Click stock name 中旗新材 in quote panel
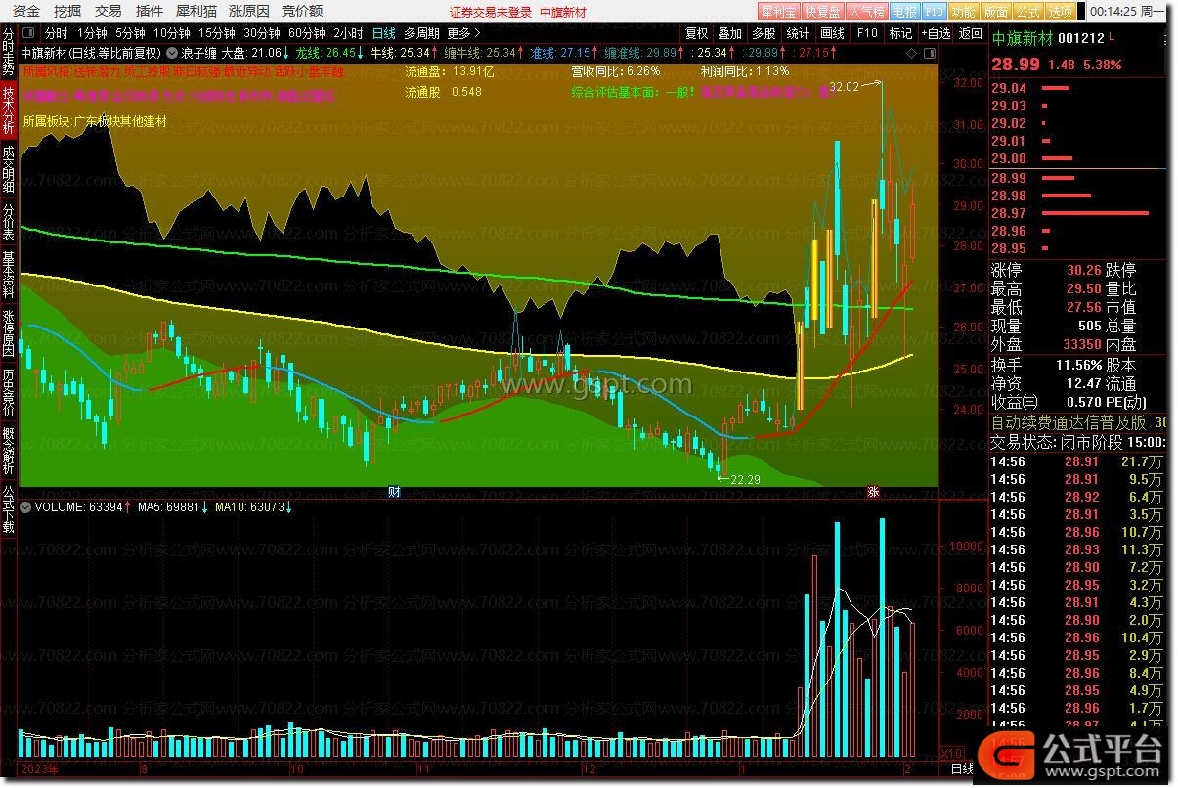Image resolution: width=1178 pixels, height=788 pixels. pyautogui.click(x=1022, y=39)
